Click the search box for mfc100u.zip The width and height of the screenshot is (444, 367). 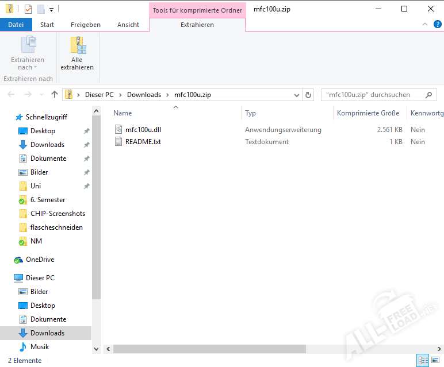pos(374,95)
